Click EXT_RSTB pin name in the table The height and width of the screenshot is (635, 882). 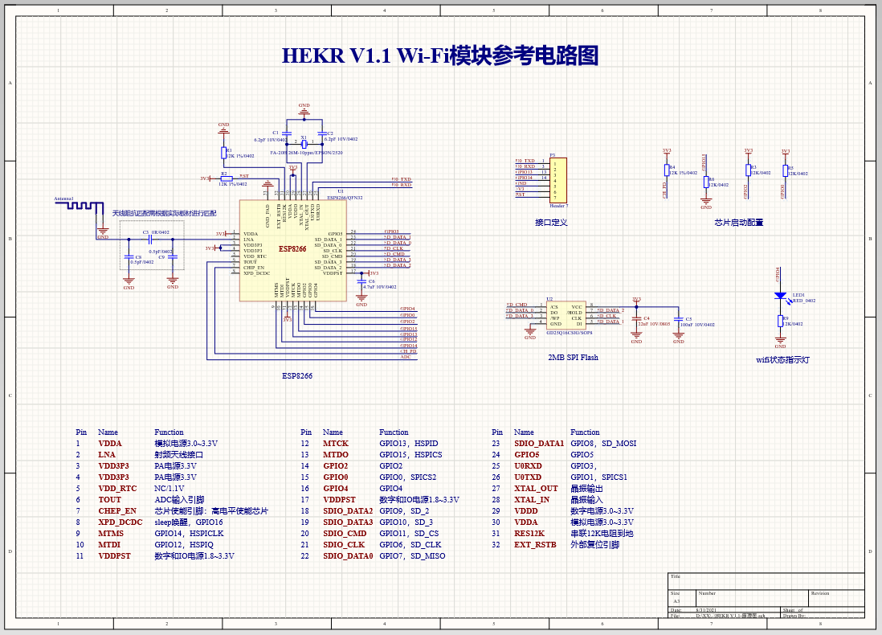point(535,544)
